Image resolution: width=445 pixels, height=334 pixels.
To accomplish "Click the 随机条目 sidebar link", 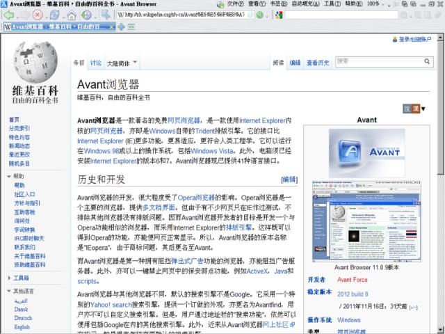I will click(19, 164).
